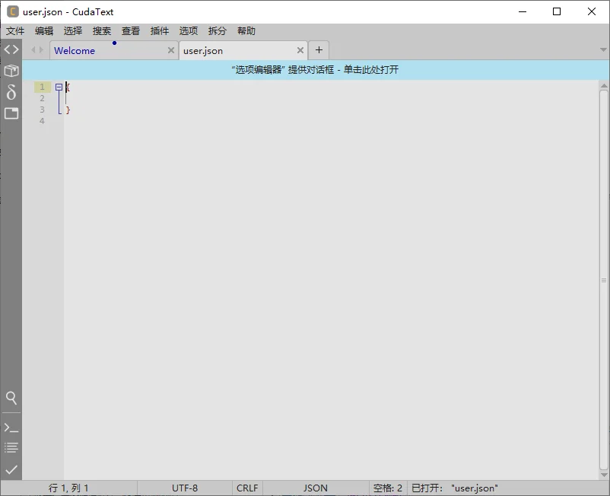The height and width of the screenshot is (496, 610).
Task: Open the 查看 menu
Action: click(131, 31)
